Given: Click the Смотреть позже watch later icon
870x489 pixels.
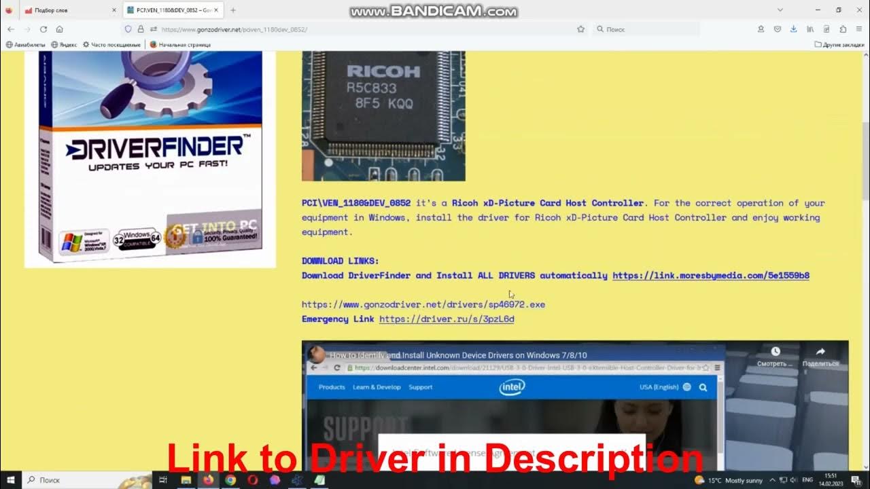Looking at the screenshot, I should click(776, 352).
